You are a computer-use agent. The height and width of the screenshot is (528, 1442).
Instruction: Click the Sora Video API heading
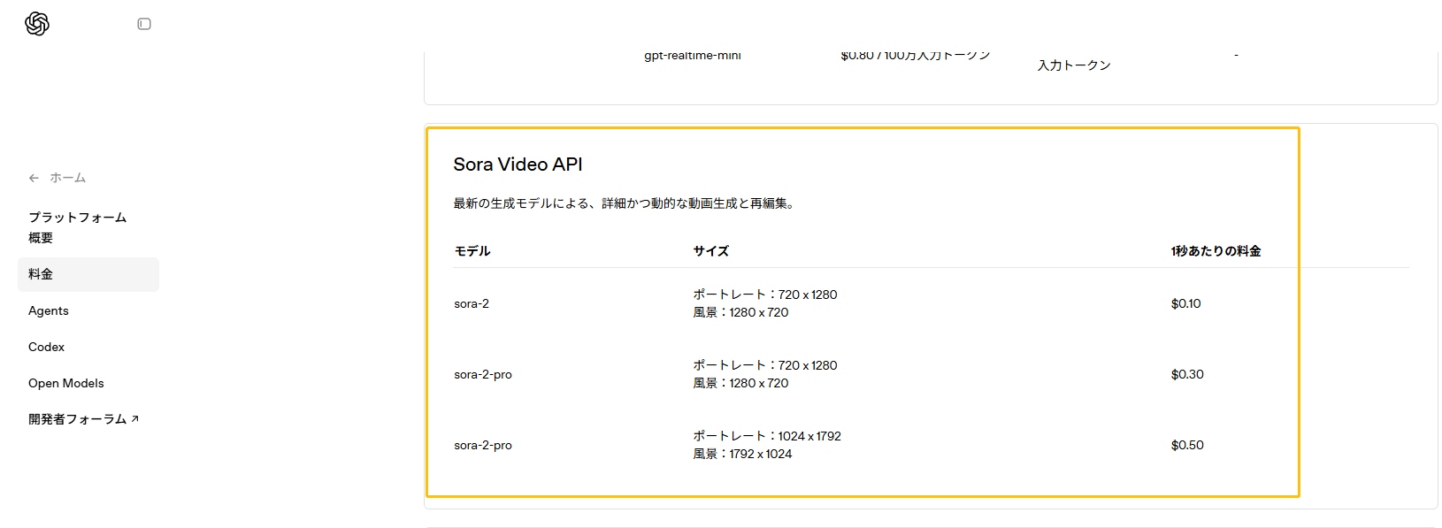[x=518, y=165]
